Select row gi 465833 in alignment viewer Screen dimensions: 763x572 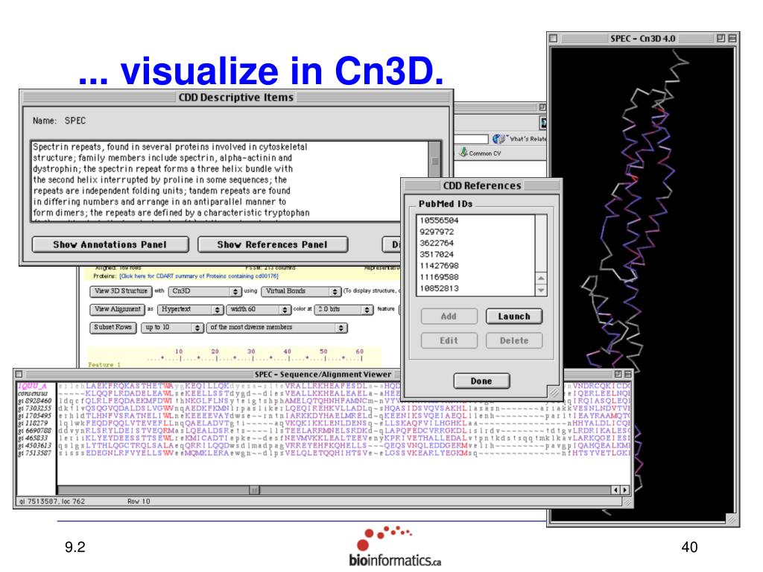tap(33, 438)
